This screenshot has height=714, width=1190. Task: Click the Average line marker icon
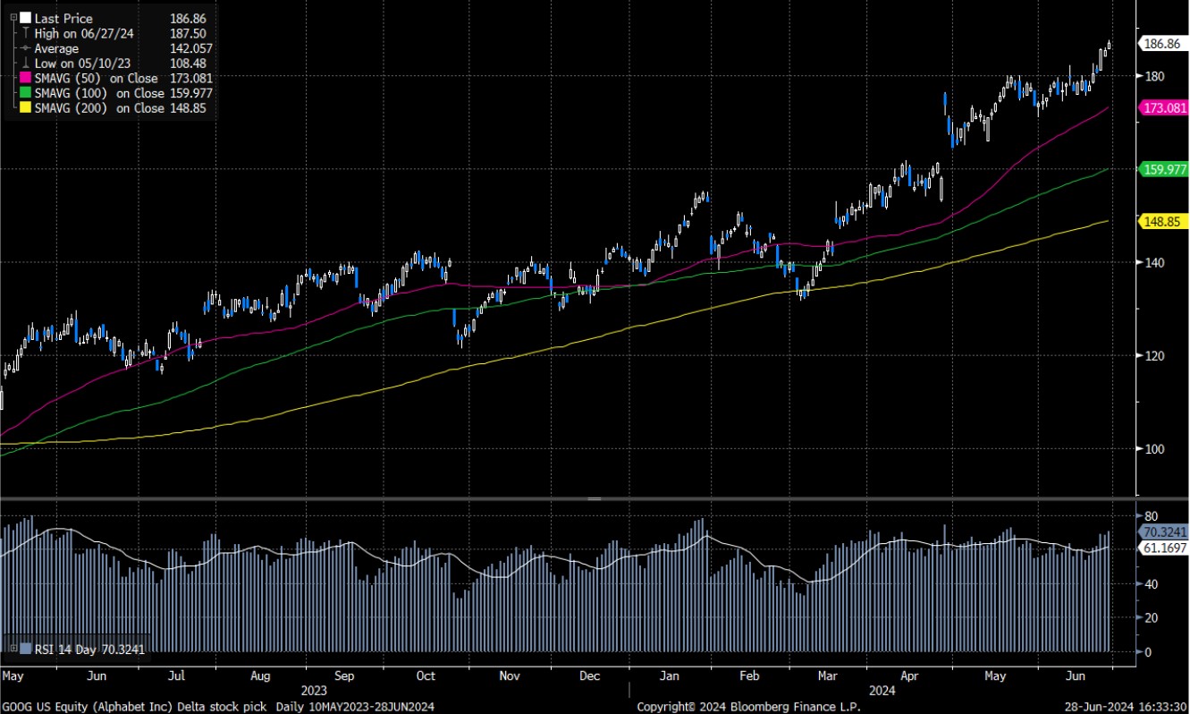[25, 47]
